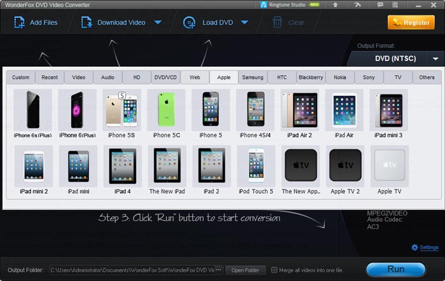Click the orange Register button
445x281 pixels.
pos(411,22)
